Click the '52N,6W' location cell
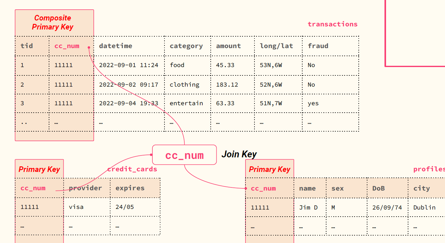This screenshot has height=243, width=445. (x=271, y=85)
